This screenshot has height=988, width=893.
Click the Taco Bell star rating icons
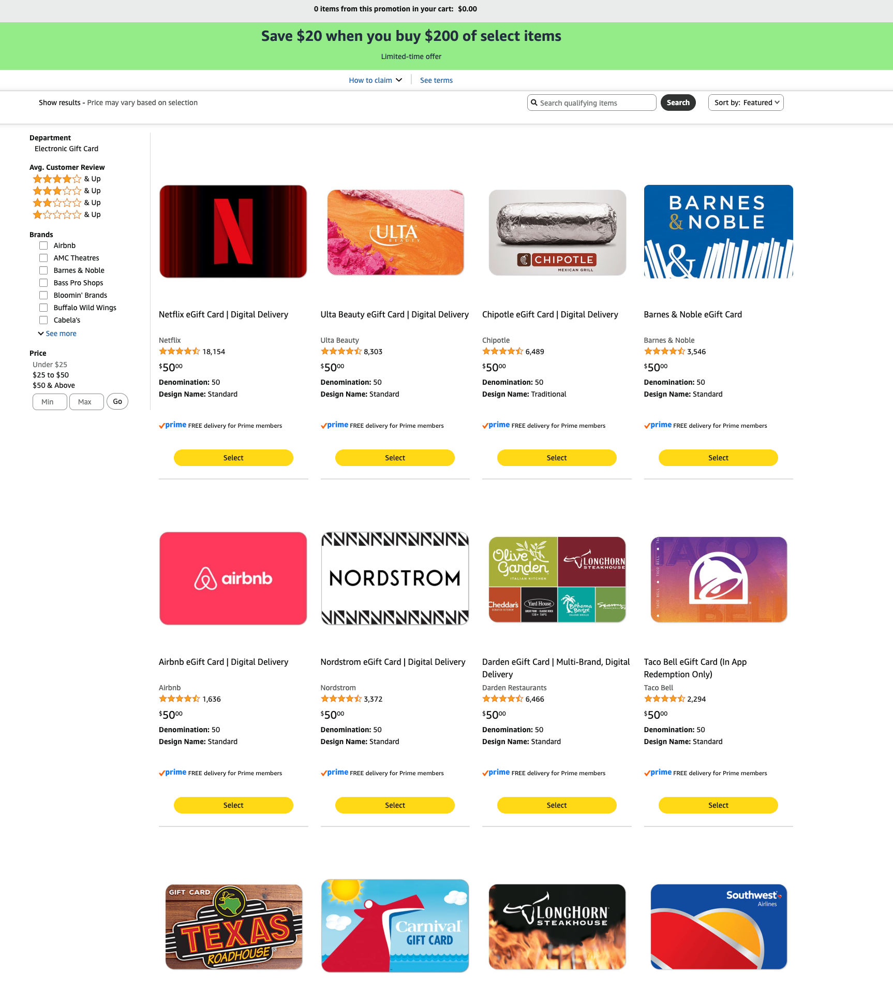tap(664, 699)
